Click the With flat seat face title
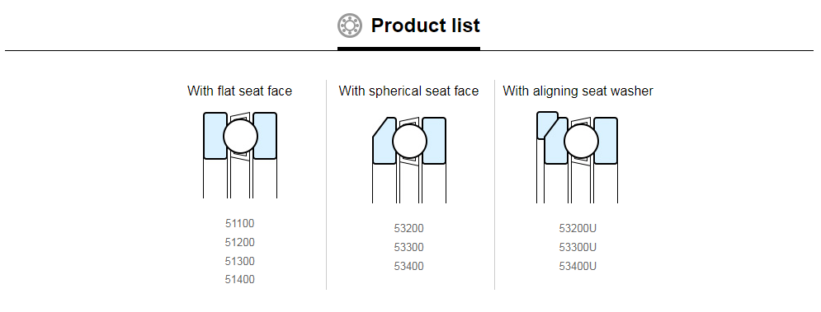Screen dimensions: 821x312 point(240,91)
